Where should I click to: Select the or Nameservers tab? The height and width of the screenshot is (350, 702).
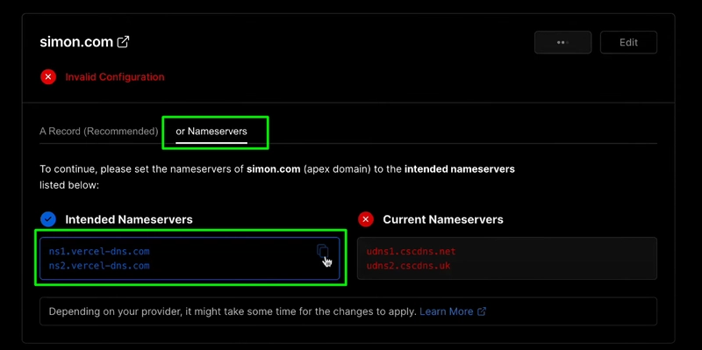tap(211, 132)
